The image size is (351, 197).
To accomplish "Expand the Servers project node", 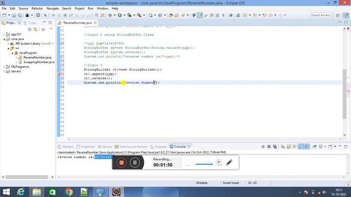I will pos(4,72).
